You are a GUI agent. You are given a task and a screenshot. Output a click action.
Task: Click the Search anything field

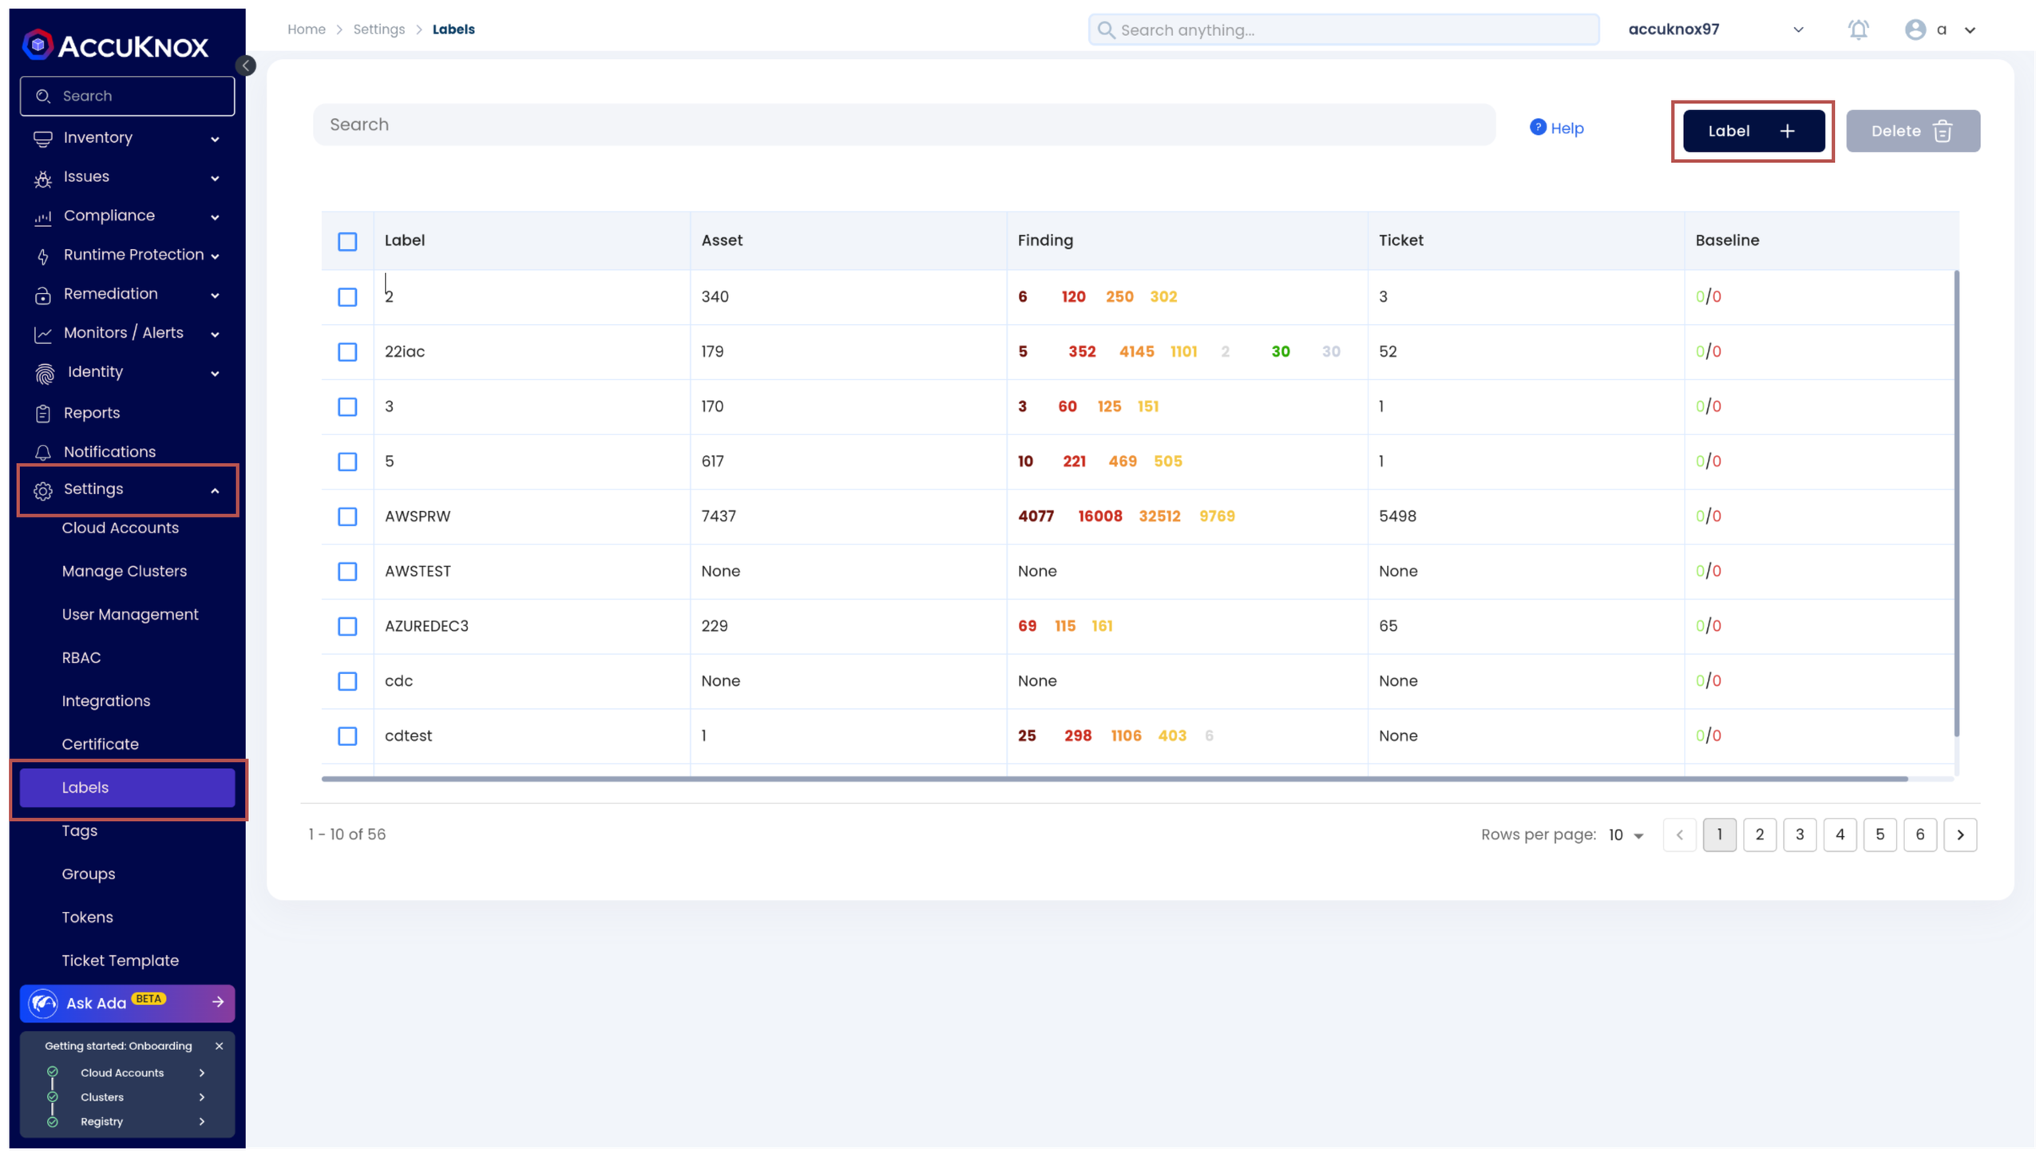point(1344,30)
